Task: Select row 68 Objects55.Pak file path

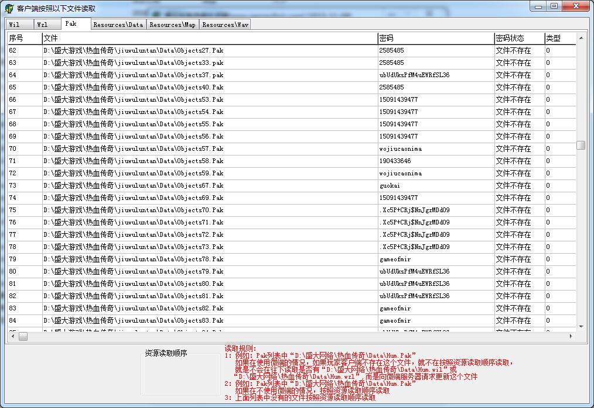Action: click(x=134, y=124)
